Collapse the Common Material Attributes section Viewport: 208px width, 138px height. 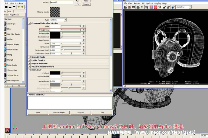coord(29,23)
